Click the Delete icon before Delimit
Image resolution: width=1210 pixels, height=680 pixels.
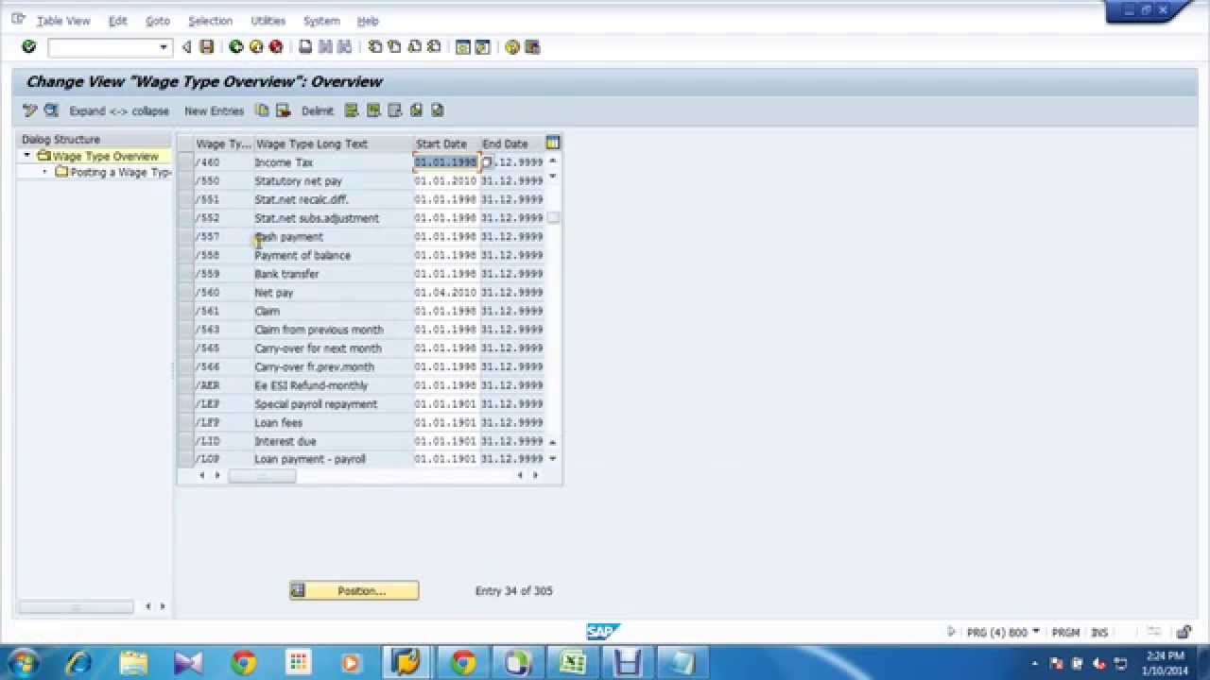coord(283,110)
